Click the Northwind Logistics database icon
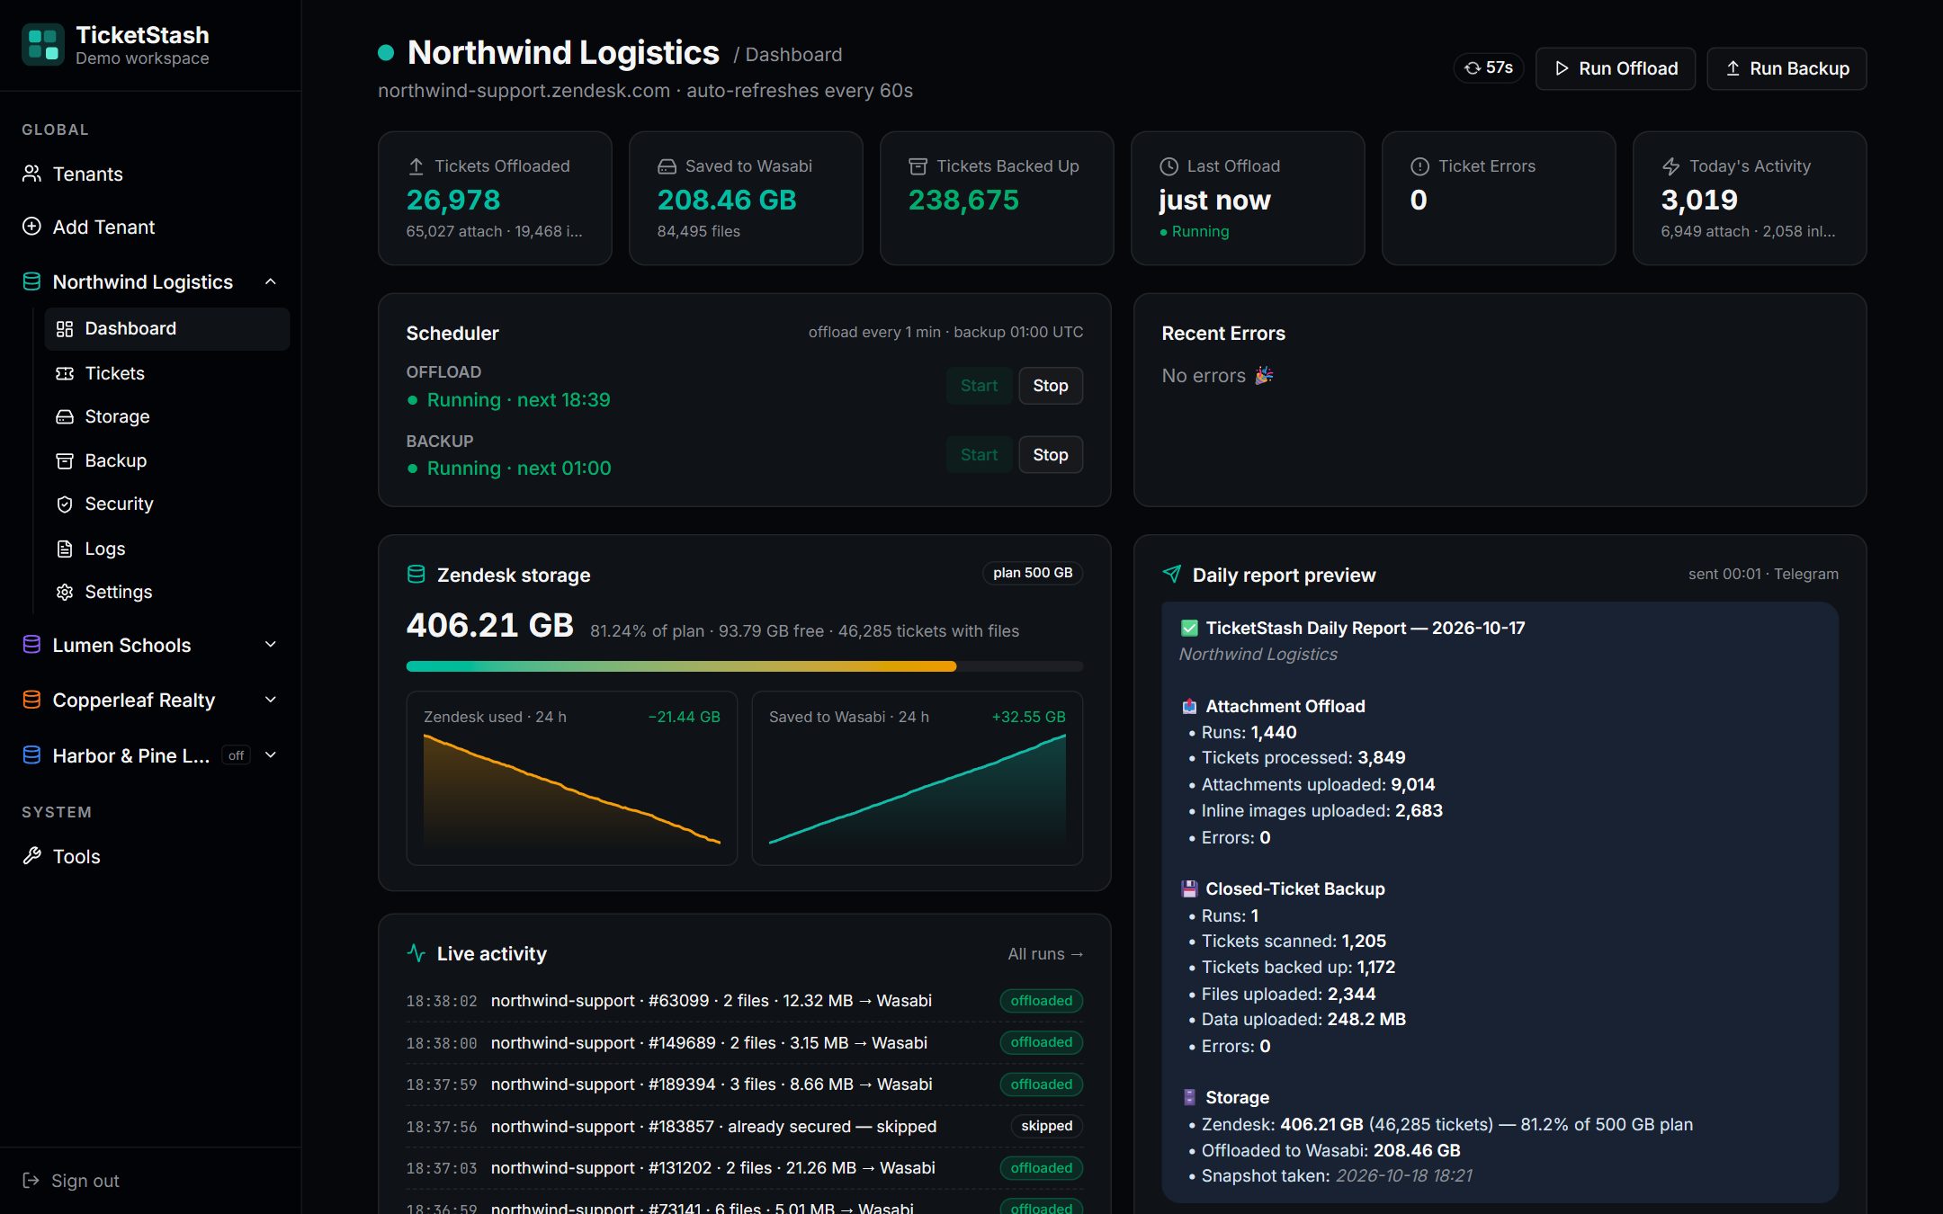Screen dimensions: 1943x1214 31,281
